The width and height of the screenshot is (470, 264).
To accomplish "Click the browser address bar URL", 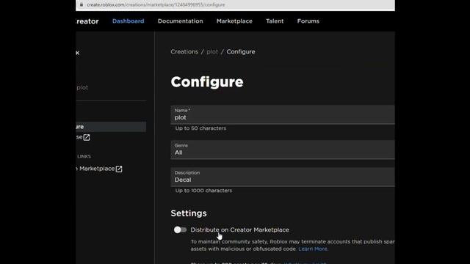I will coord(156,5).
